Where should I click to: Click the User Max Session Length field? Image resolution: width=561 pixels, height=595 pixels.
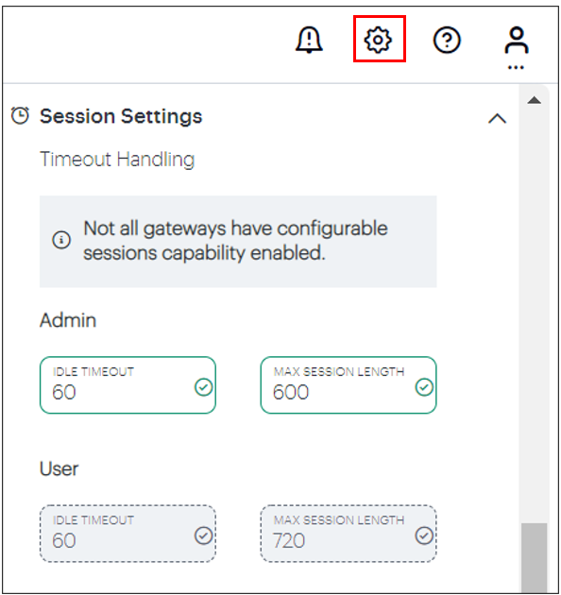coord(348,534)
